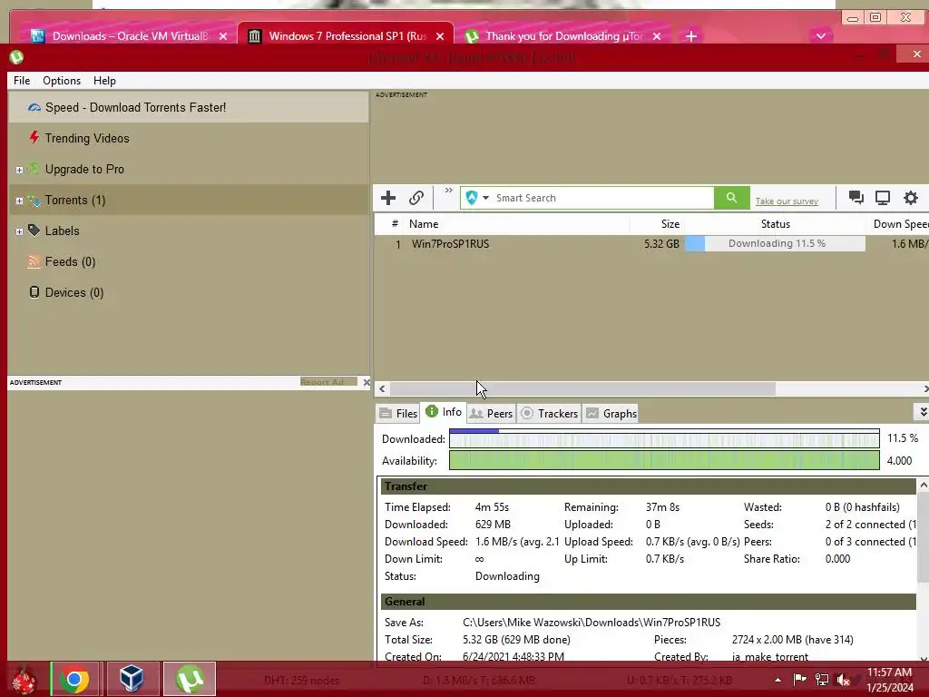Switch to the Peers tab

pos(491,413)
